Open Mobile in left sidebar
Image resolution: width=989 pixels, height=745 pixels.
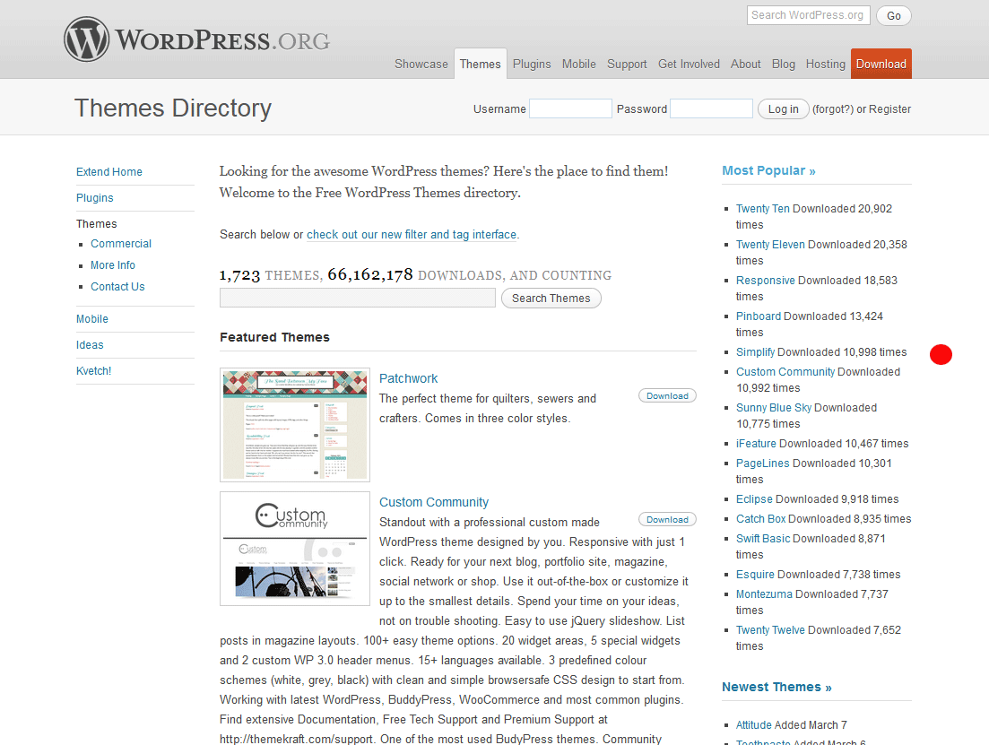[92, 318]
